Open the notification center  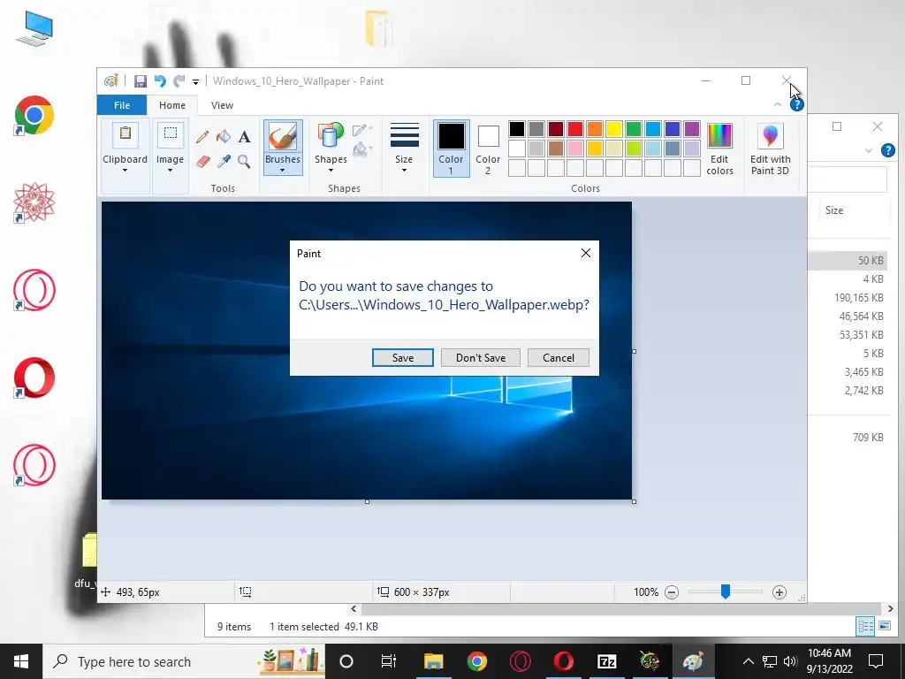click(x=876, y=661)
